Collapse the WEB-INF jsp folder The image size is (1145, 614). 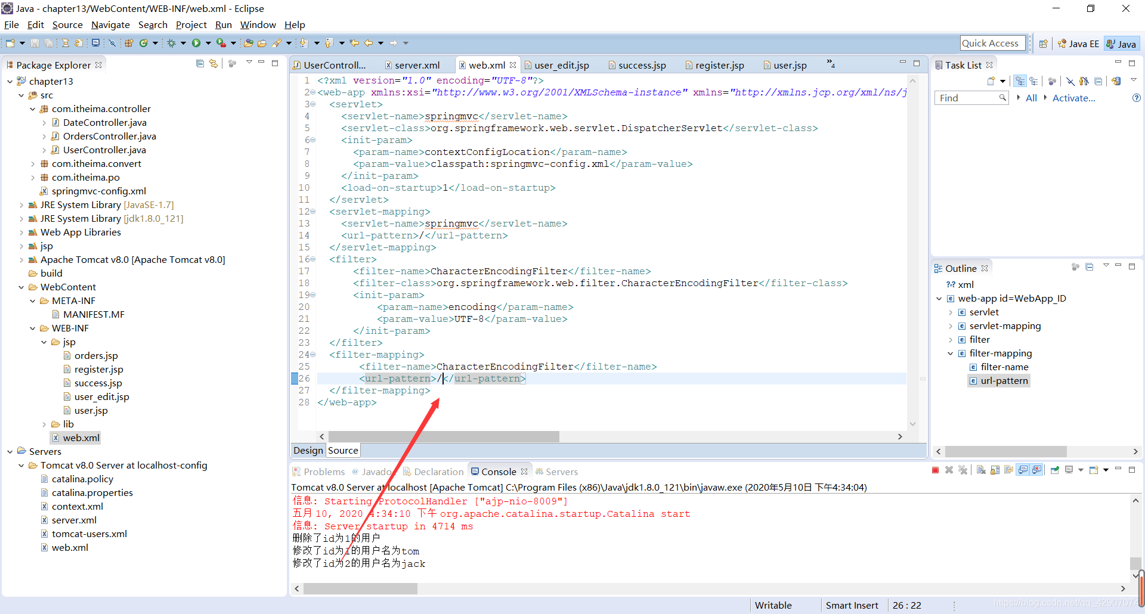click(44, 342)
